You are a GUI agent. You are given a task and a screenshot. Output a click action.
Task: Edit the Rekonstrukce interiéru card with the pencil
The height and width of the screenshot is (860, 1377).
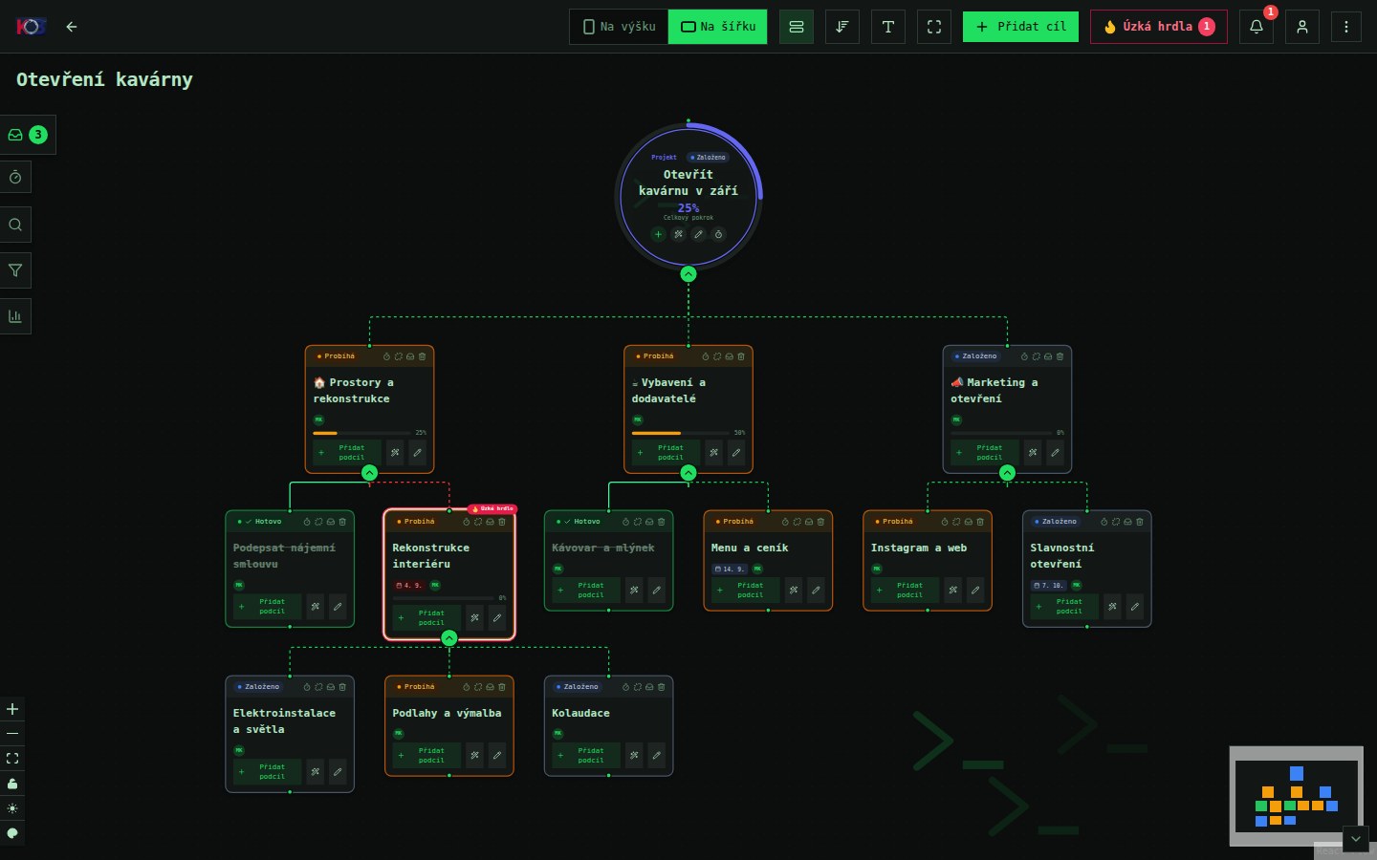[x=497, y=618]
